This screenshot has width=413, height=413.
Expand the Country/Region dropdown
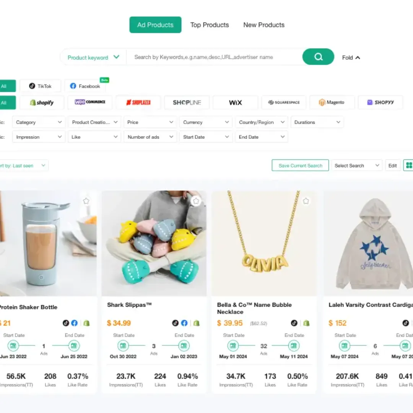tap(262, 122)
